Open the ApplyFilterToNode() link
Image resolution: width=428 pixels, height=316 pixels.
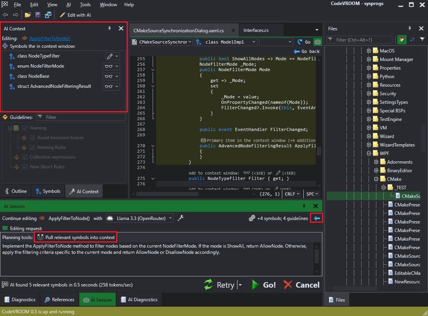click(x=50, y=38)
